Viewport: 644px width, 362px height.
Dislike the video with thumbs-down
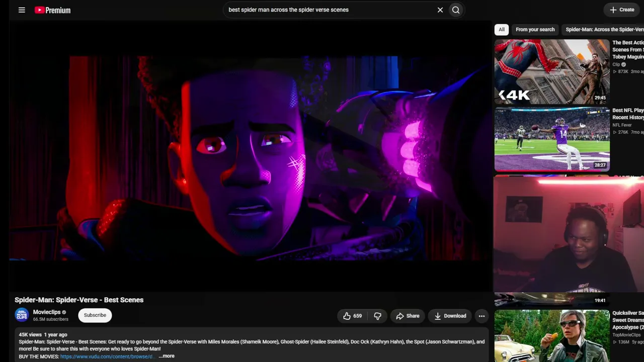[x=377, y=316]
